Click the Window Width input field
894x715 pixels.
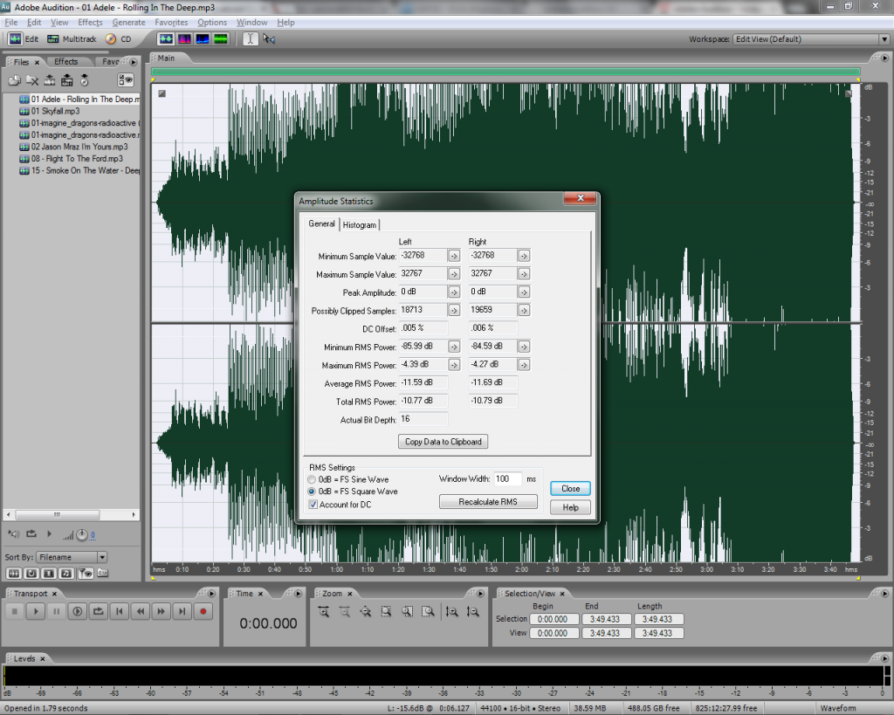507,479
